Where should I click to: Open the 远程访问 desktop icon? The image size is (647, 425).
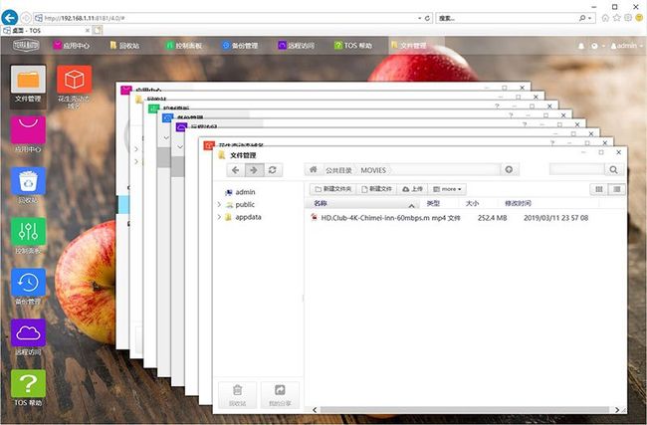[x=28, y=337]
